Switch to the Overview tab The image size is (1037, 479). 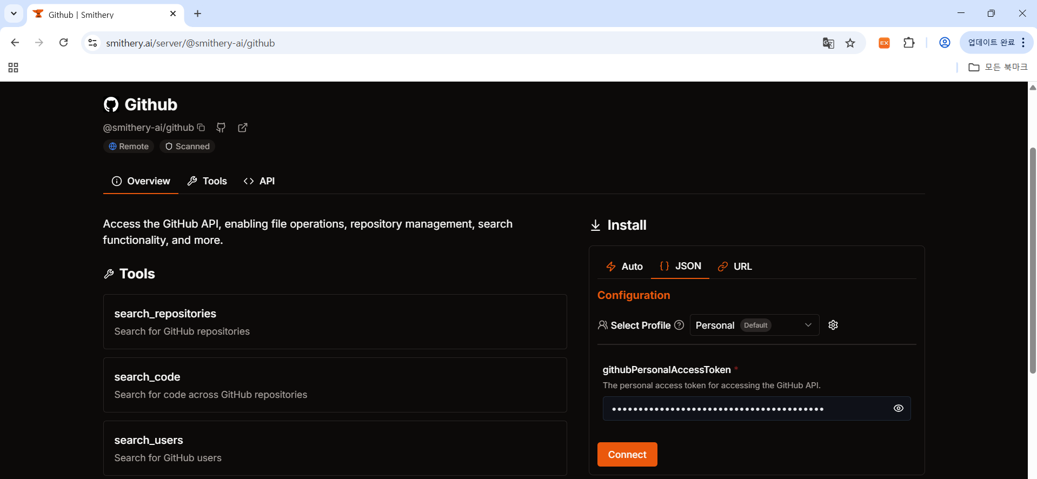(141, 181)
